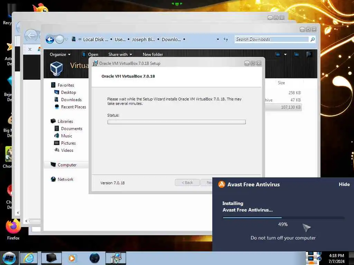Open the Organize menu
The height and width of the screenshot is (265, 354).
[x=60, y=55]
